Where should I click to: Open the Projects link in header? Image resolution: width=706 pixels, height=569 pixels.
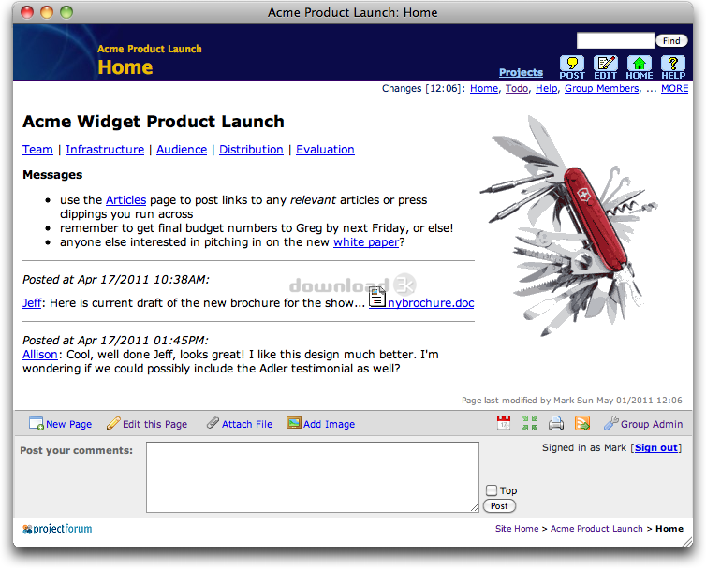pyautogui.click(x=521, y=72)
